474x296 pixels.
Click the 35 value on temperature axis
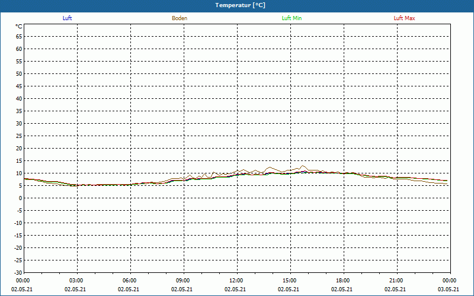pyautogui.click(x=19, y=111)
